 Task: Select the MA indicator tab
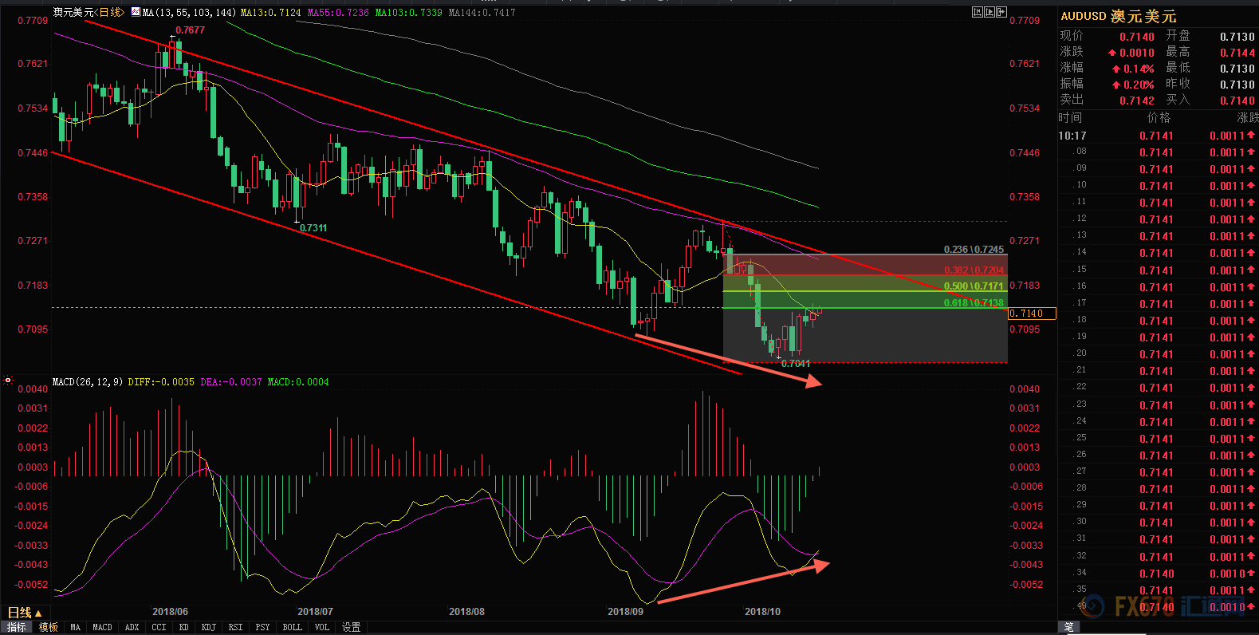pyautogui.click(x=75, y=627)
